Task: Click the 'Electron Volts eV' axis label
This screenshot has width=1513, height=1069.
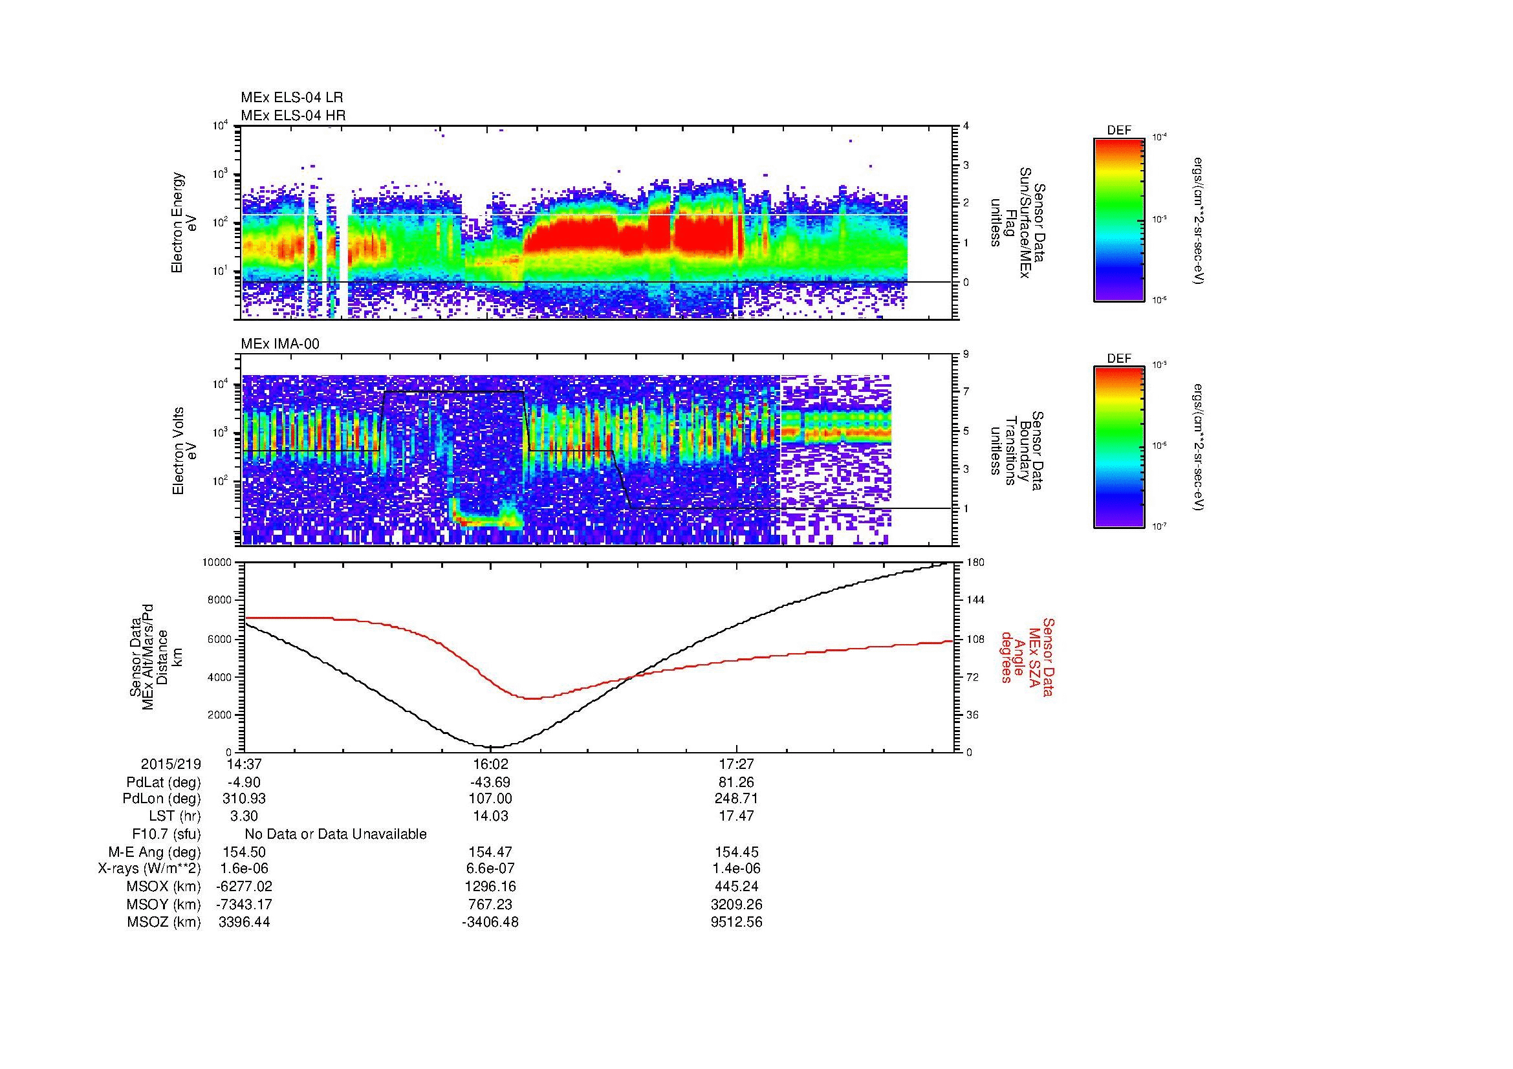Action: click(x=184, y=451)
